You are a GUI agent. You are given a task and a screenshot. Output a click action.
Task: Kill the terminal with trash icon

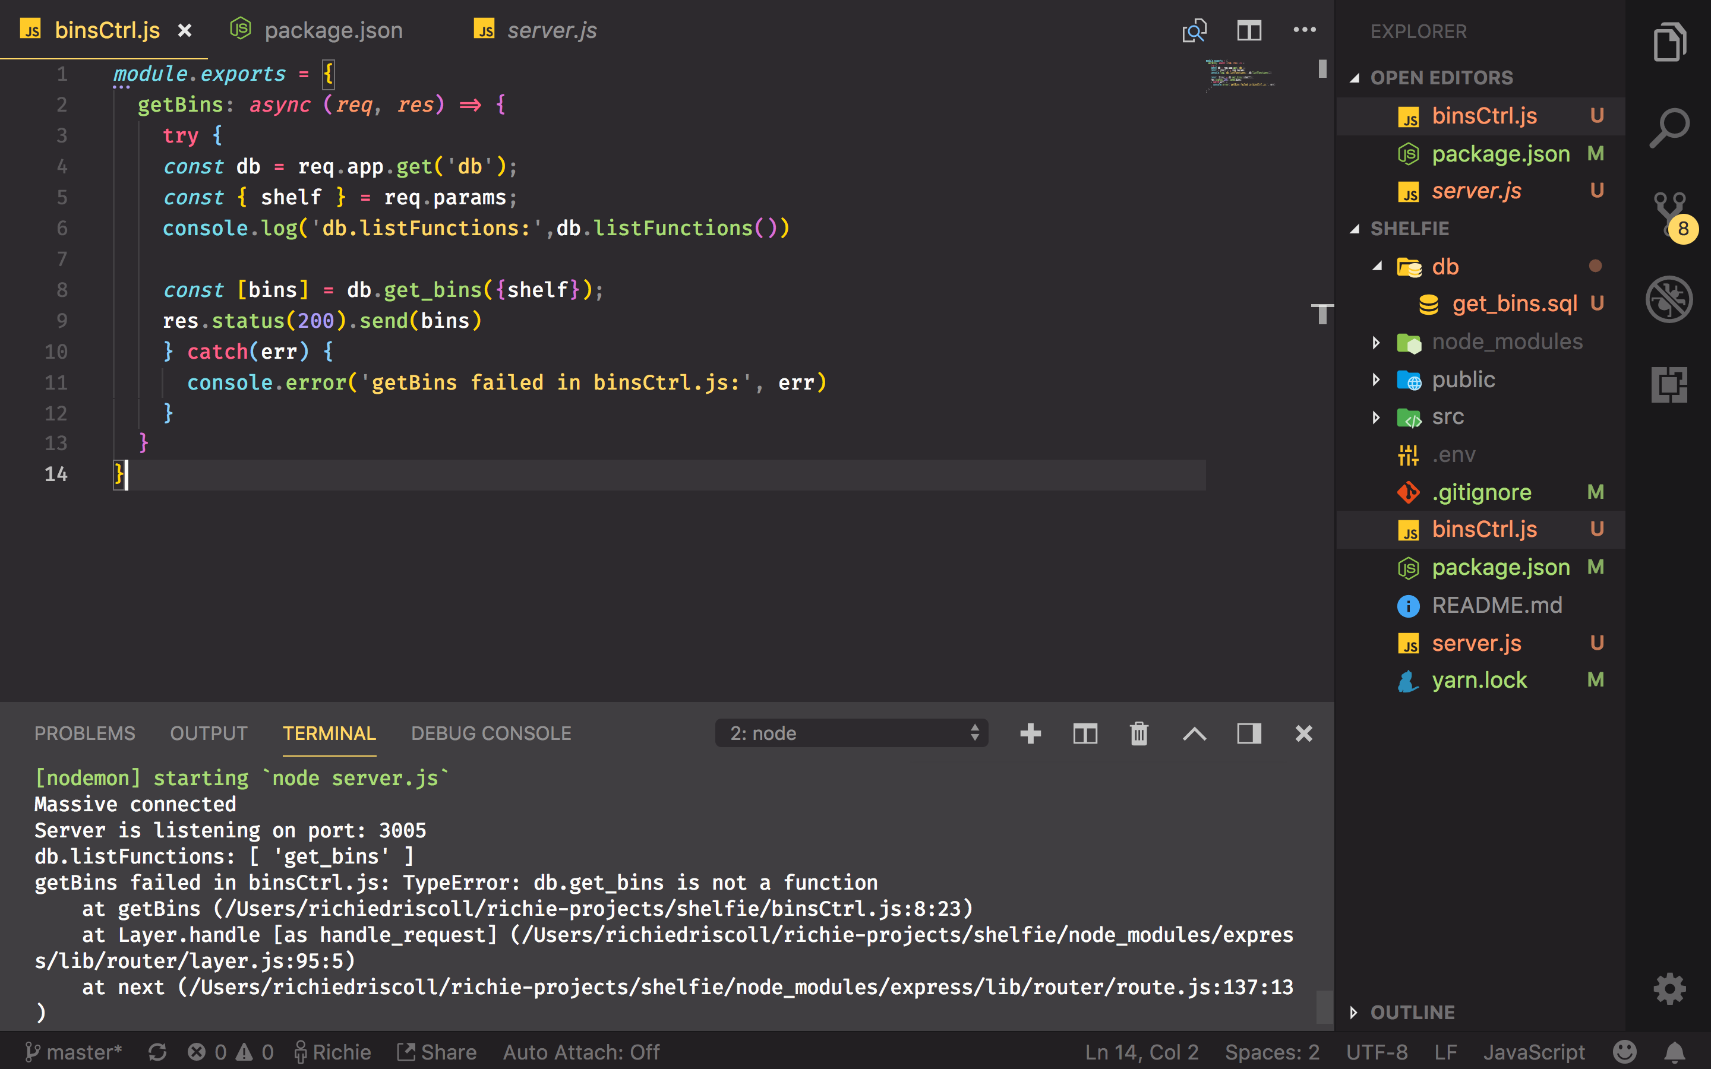click(x=1139, y=733)
